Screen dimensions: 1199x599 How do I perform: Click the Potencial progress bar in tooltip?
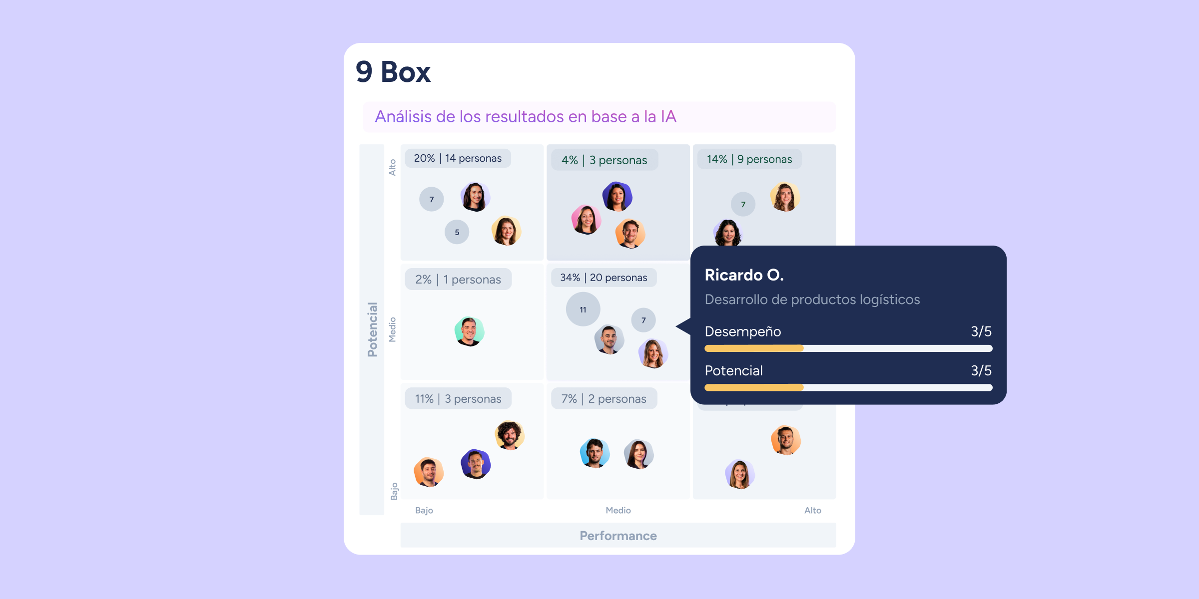pyautogui.click(x=848, y=387)
